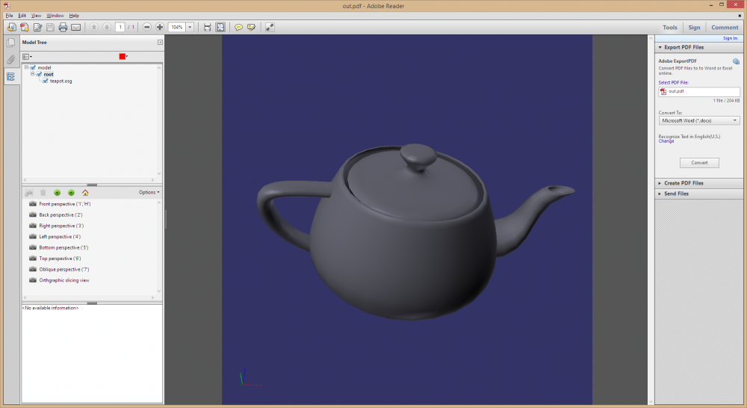Screen dimensions: 747x408
Task: Click the Model Tree side panel icon
Action: pyautogui.click(x=10, y=76)
